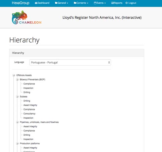The image size is (162, 152).
Task: Select Compliance under Pipelines
Action: coord(29,131)
